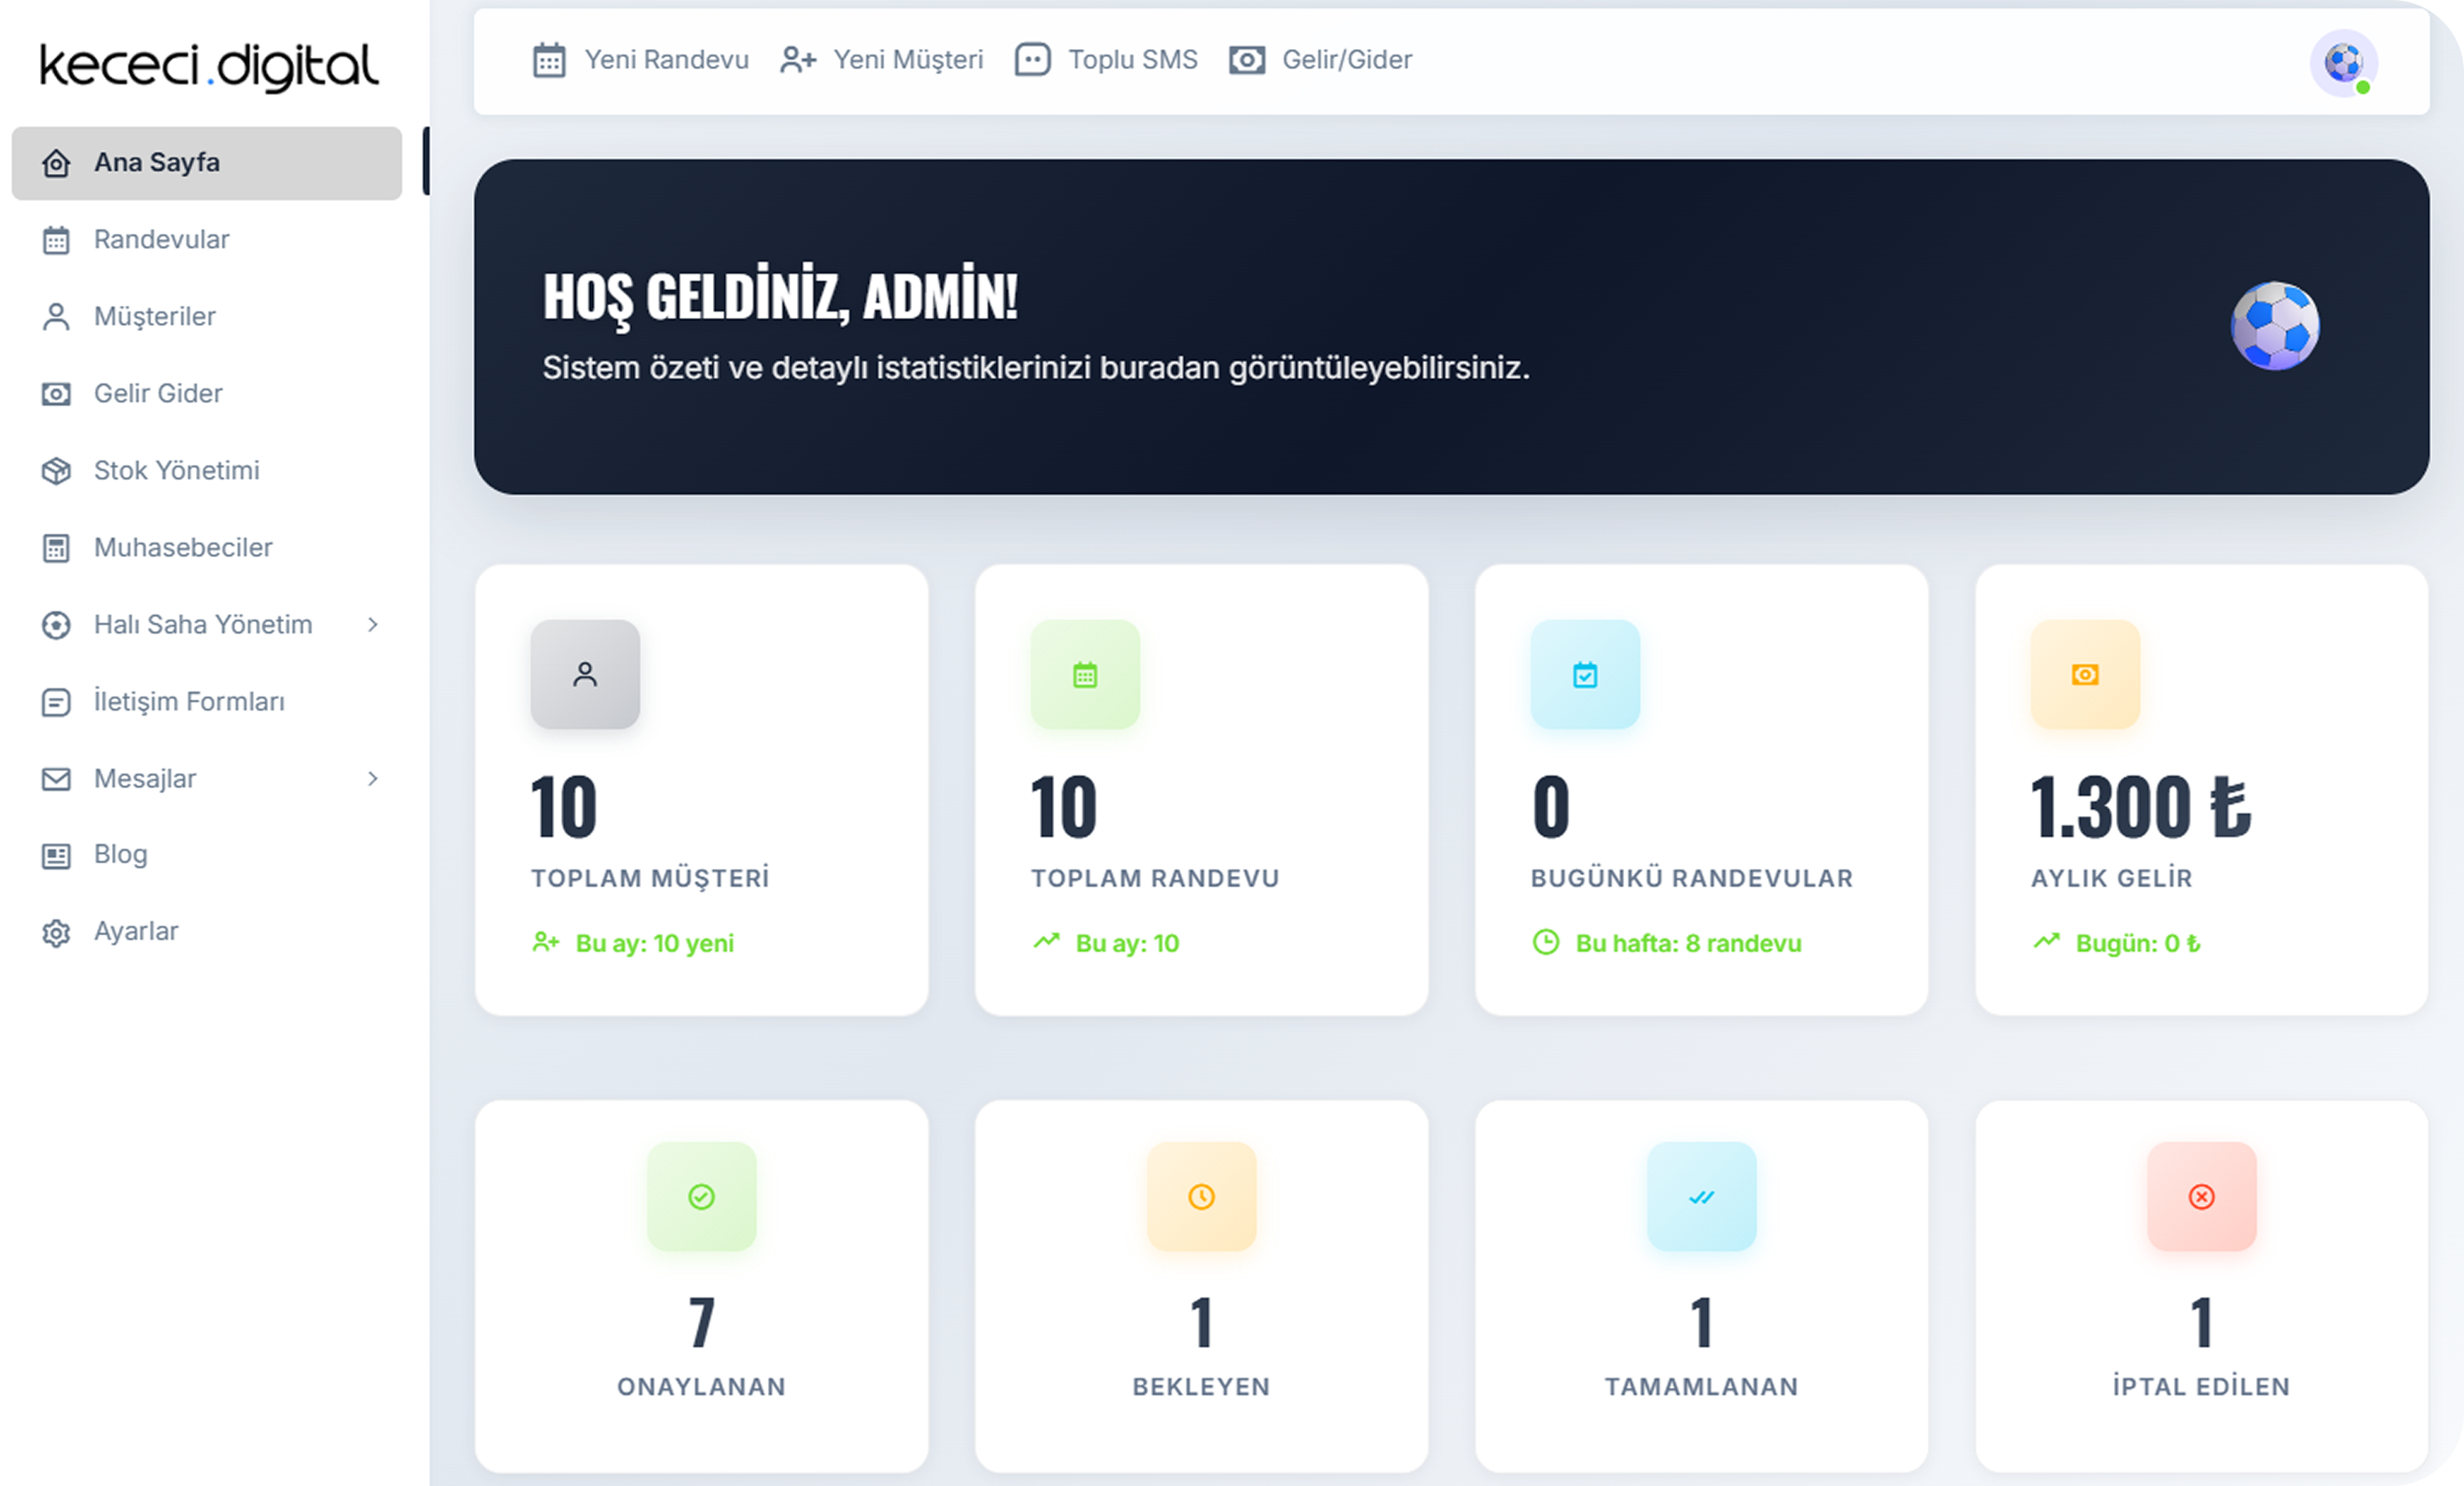Expand the Halı Saha Yönetim chevron
The width and height of the screenshot is (2464, 1486).
(373, 624)
